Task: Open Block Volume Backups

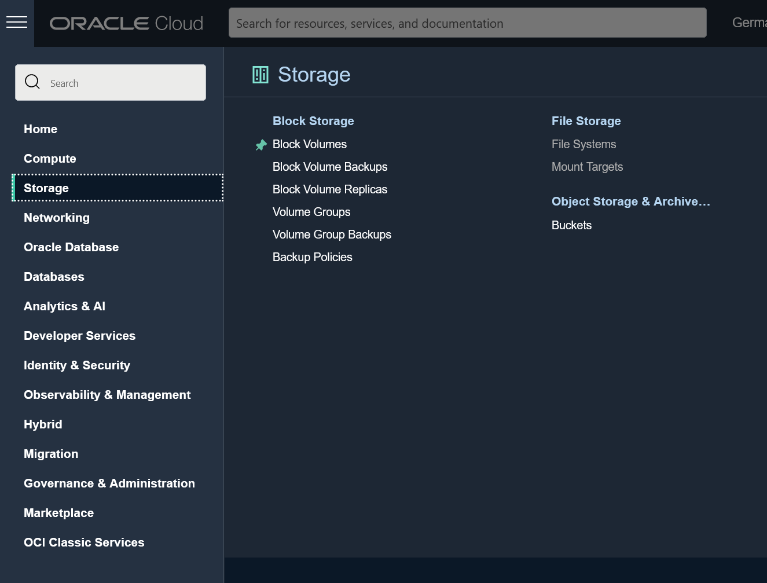Action: (x=330, y=167)
